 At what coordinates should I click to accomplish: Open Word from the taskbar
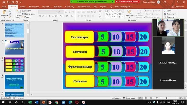(x=36, y=102)
